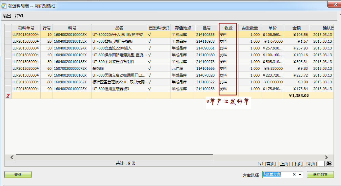
Task: Clear the 方案选择 combo with X
Action: coord(294,174)
